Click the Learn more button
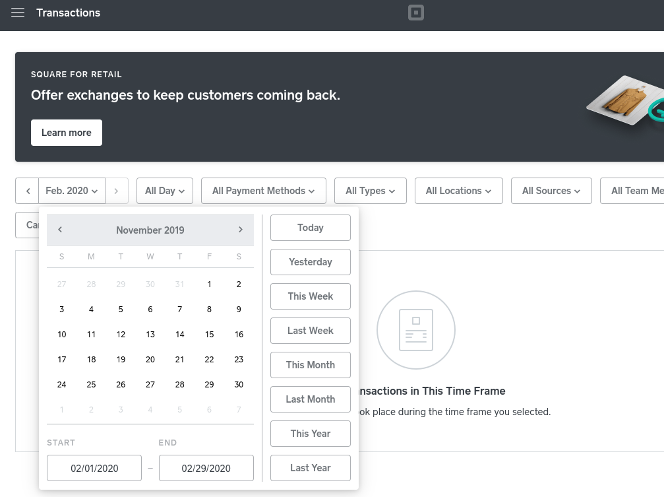This screenshot has width=664, height=497. tap(67, 133)
